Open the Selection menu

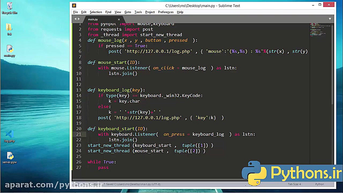click(x=96, y=12)
